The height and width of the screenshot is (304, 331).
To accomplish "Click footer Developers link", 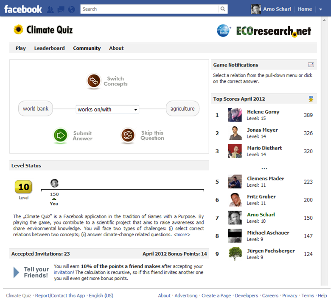I will point(247,296).
